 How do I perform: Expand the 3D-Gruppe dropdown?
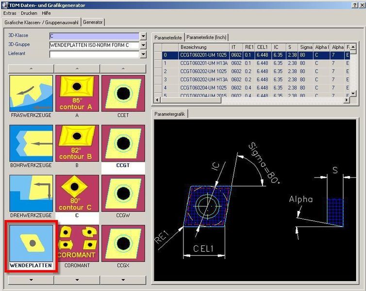point(143,45)
